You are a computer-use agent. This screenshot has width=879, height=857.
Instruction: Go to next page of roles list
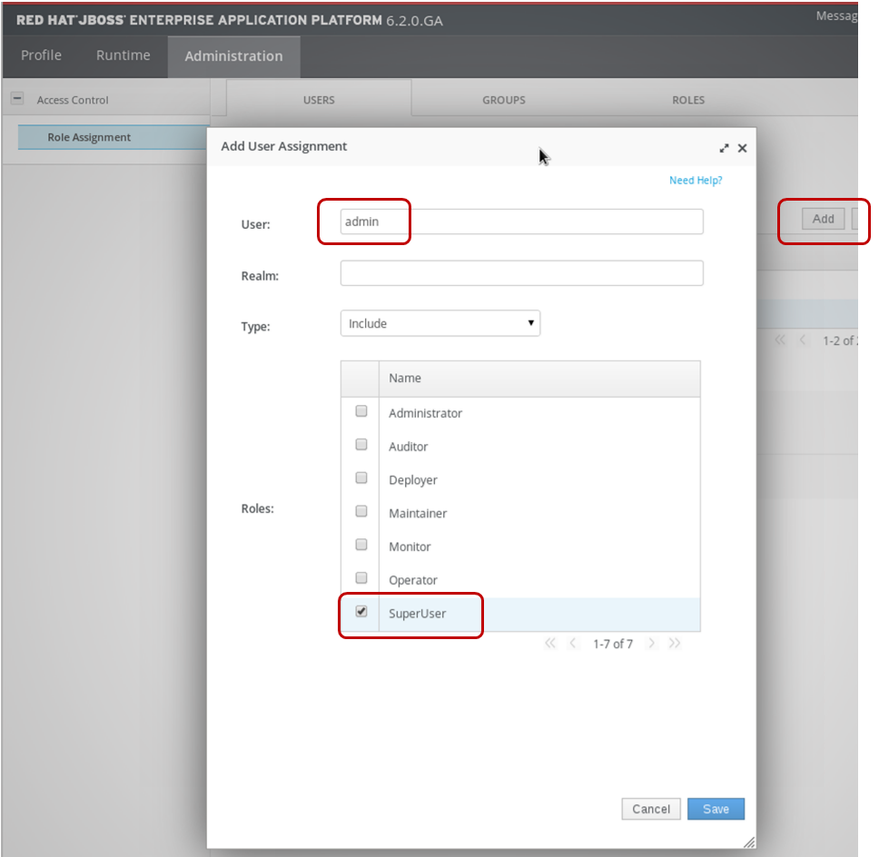click(651, 644)
